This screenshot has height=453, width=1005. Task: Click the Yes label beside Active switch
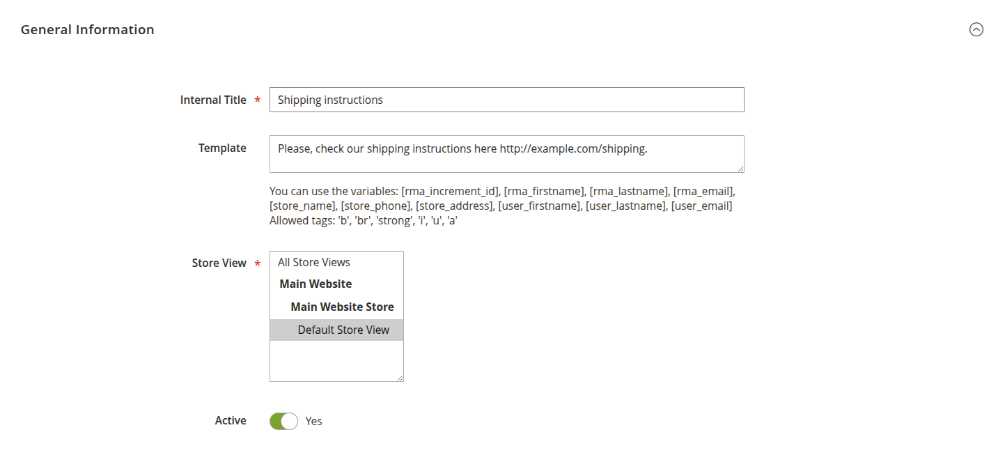(313, 421)
